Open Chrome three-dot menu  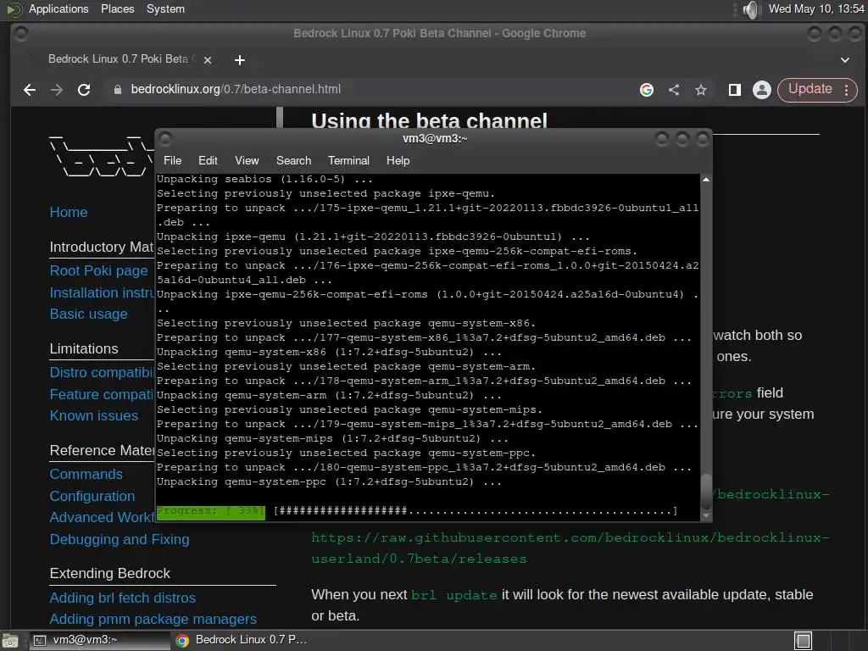pyautogui.click(x=847, y=90)
